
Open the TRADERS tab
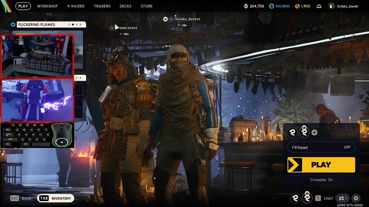coord(102,6)
